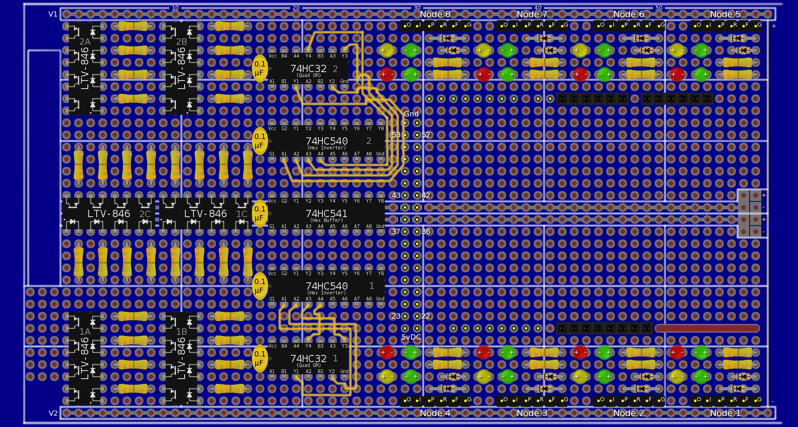Screen dimensions: 798x427
Task: Click the Gnd label above the pin header
Action: pos(411,114)
